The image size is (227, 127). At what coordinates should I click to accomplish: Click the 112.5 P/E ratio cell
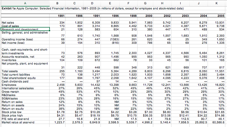coord(180,119)
